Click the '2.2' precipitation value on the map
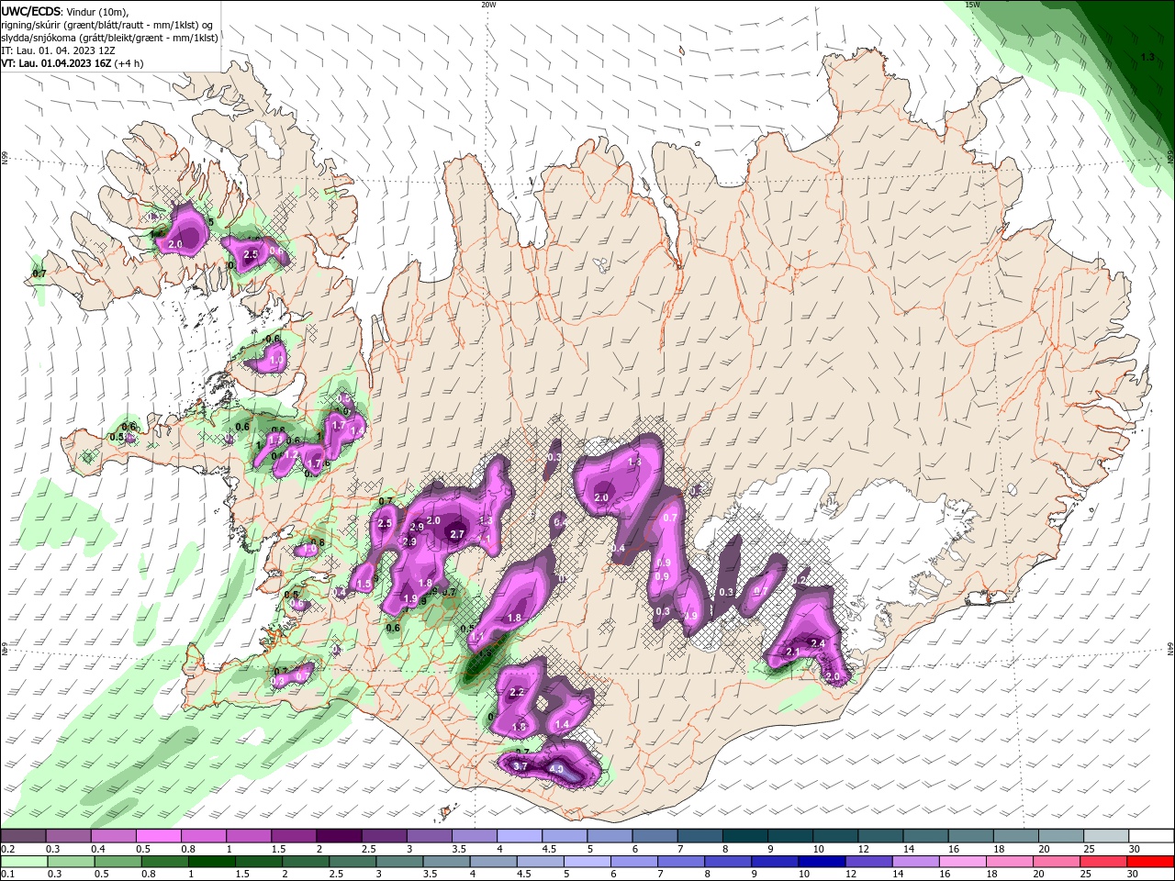 click(516, 693)
